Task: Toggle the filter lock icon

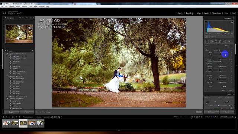Action: (x=235, y=117)
